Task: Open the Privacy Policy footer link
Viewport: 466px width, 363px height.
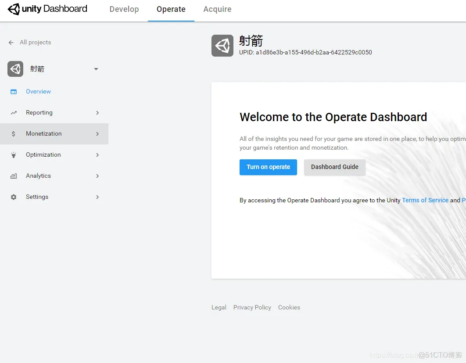Action: [252, 307]
